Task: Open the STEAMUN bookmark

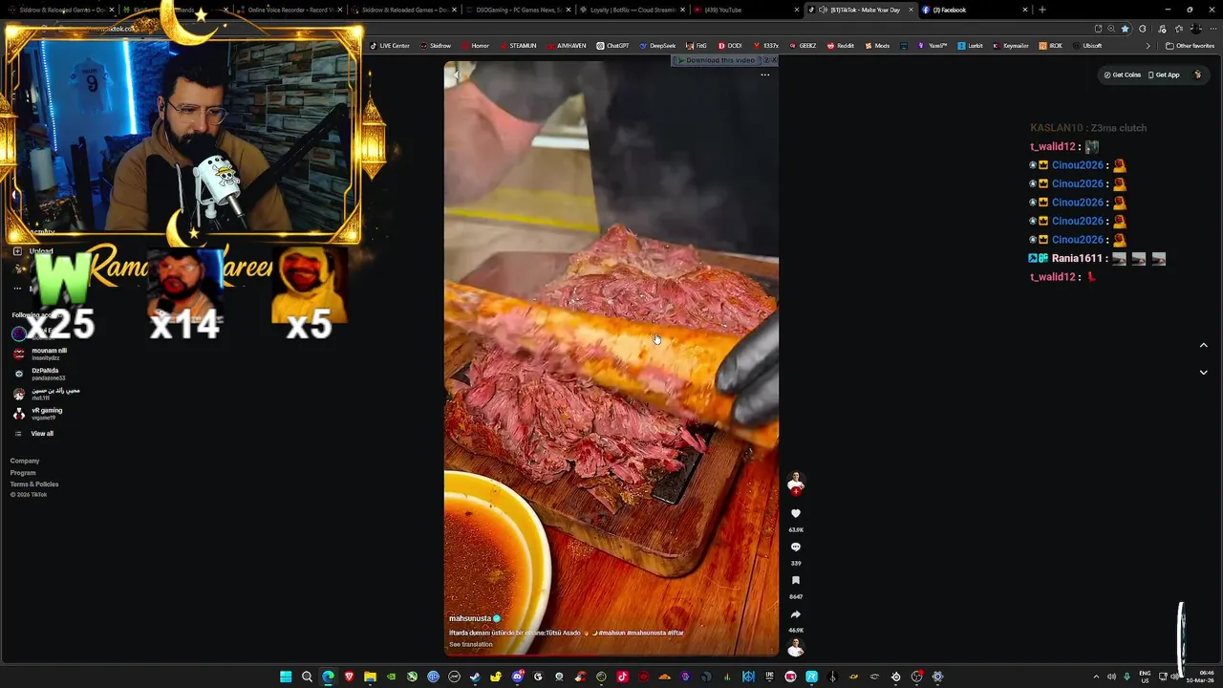Action: coord(517,46)
